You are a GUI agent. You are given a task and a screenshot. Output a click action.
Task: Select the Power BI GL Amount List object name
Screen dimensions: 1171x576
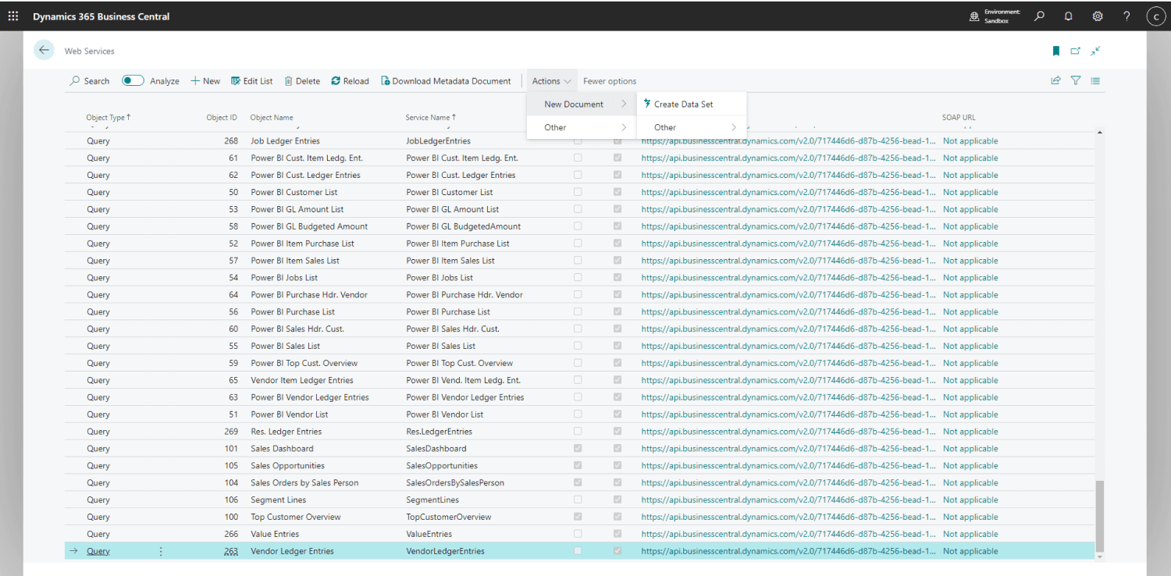[x=297, y=209]
